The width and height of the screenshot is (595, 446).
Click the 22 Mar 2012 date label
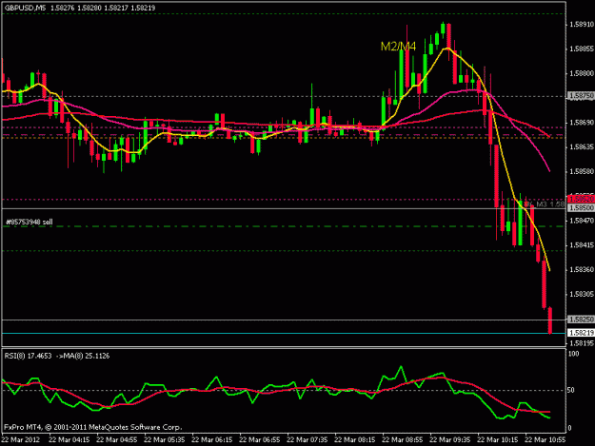point(21,440)
